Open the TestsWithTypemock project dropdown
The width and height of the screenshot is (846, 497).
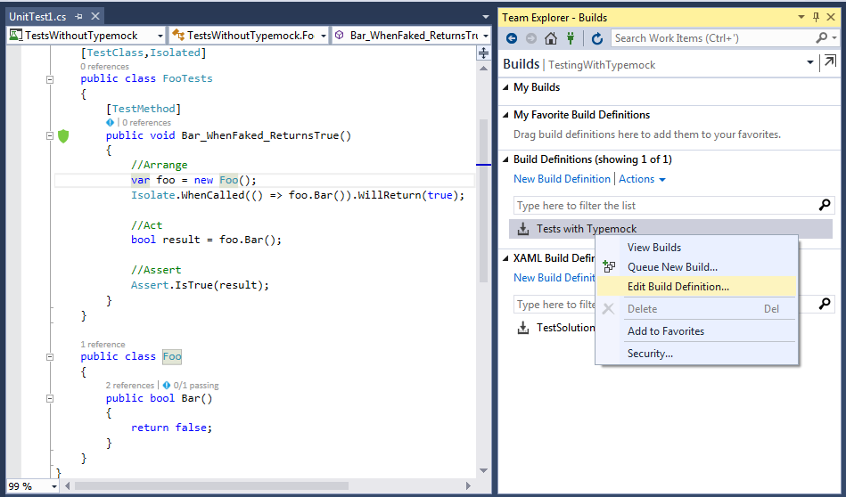[x=86, y=36]
